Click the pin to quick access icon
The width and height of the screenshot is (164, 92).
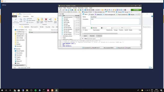click(16, 19)
